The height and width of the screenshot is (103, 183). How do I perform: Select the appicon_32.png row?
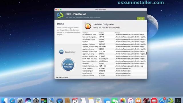pos(114,49)
